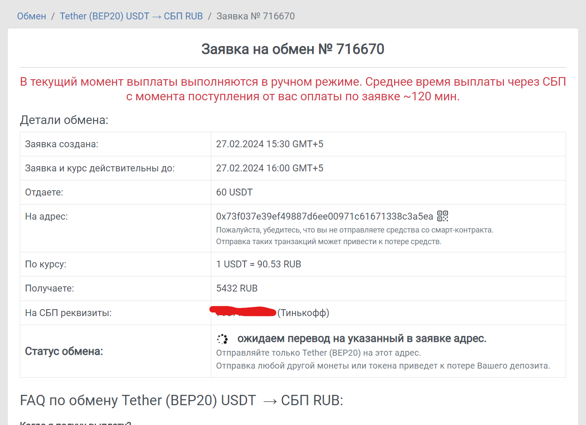Click the QR code icon beside wallet address
Image resolution: width=586 pixels, height=425 pixels.
tap(443, 216)
